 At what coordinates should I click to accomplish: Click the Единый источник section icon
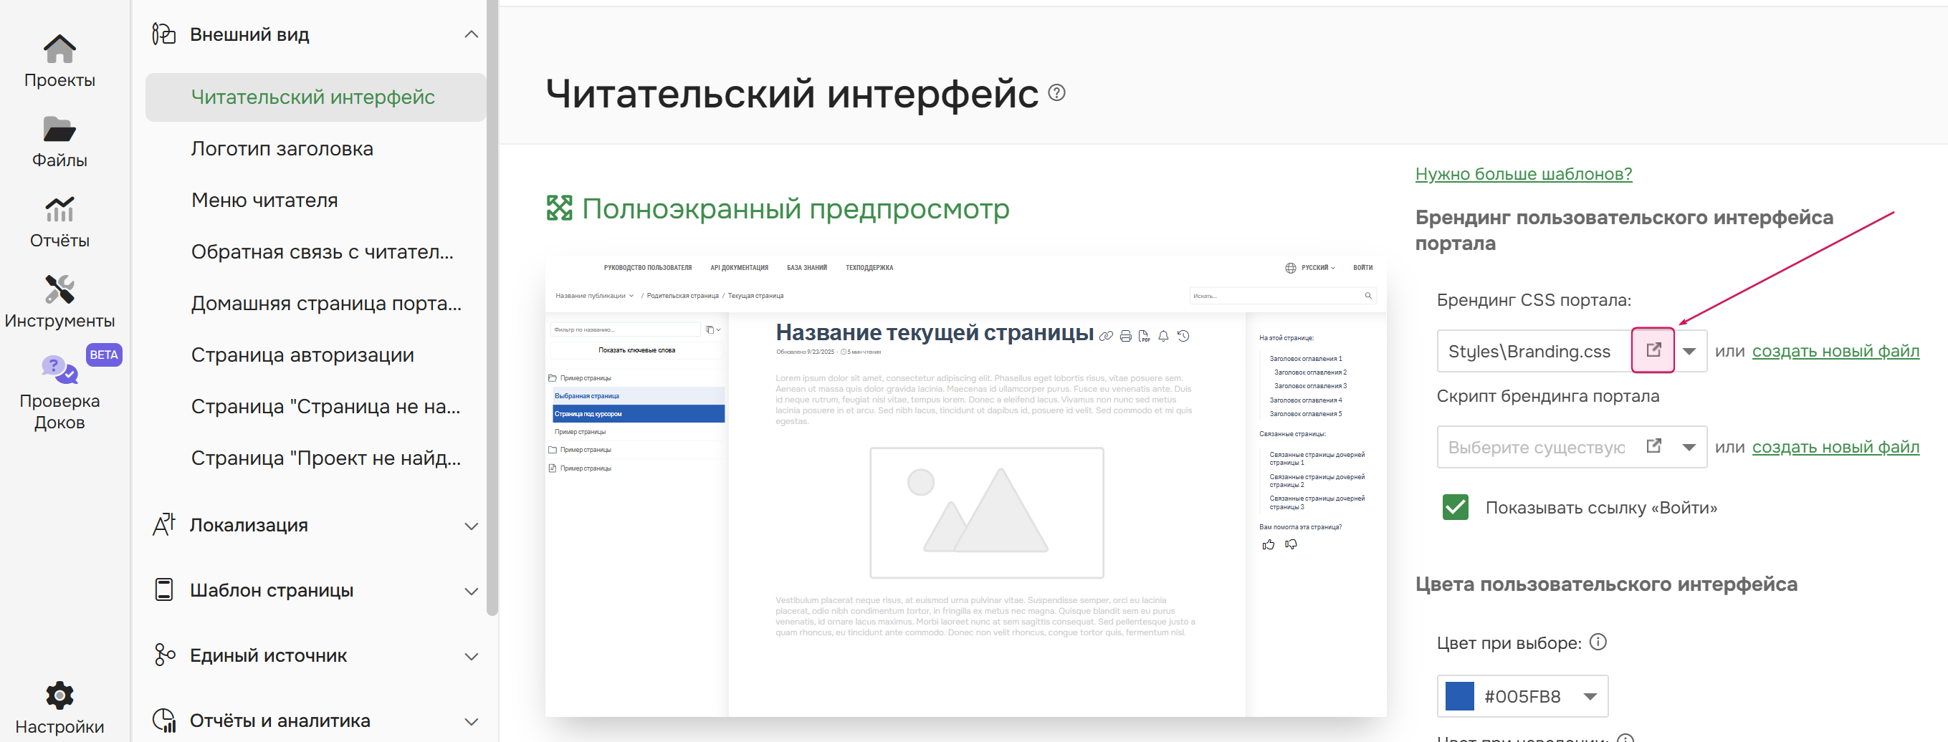click(163, 655)
